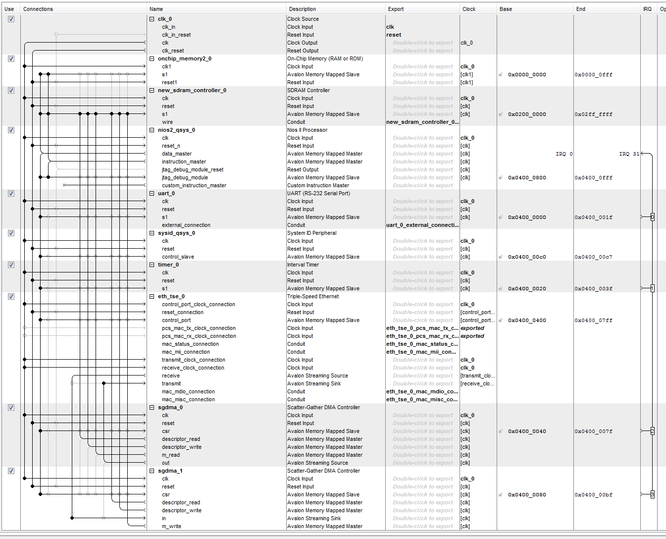The height and width of the screenshot is (539, 666).
Task: Collapse the sgdma_1 component
Action: click(x=152, y=471)
